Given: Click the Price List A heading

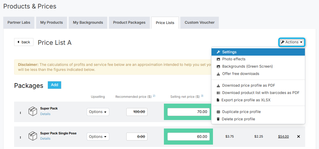Looking at the screenshot, I should pyautogui.click(x=55, y=42).
